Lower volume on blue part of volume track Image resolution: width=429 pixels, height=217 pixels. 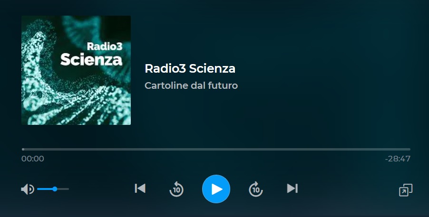tap(45, 189)
